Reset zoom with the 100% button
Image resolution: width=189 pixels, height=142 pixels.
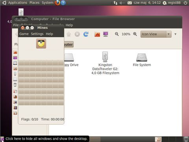tap(126, 34)
